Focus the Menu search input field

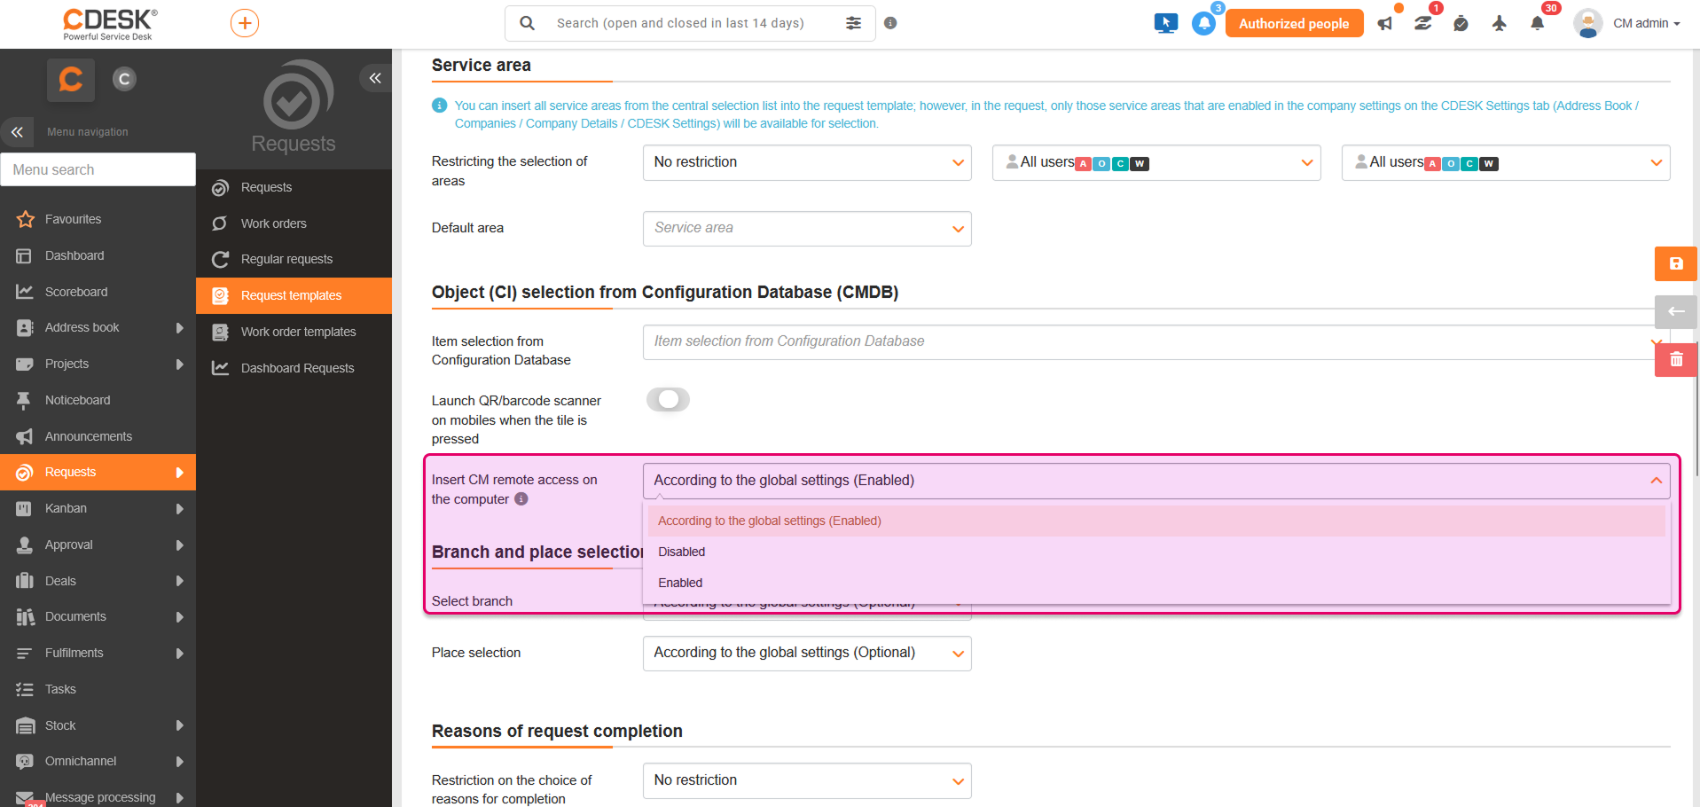click(x=98, y=169)
